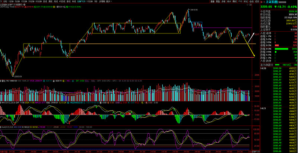Open the 统计 statistics tool
Screen dimensions: 298x153
click(229, 1)
